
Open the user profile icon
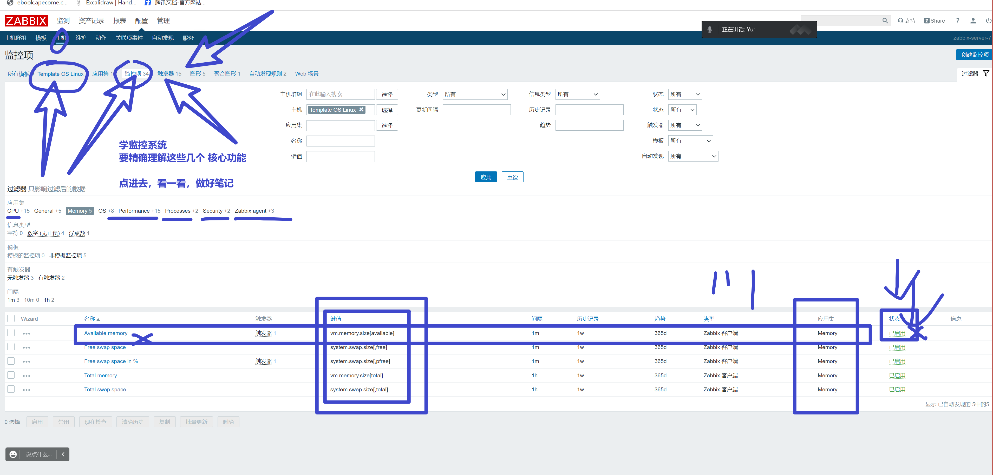pyautogui.click(x=973, y=21)
